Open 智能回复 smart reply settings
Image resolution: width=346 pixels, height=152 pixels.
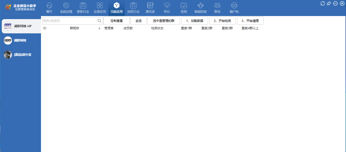200,8
